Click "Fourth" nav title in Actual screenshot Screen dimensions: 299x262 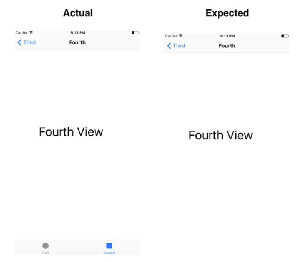[x=77, y=42]
